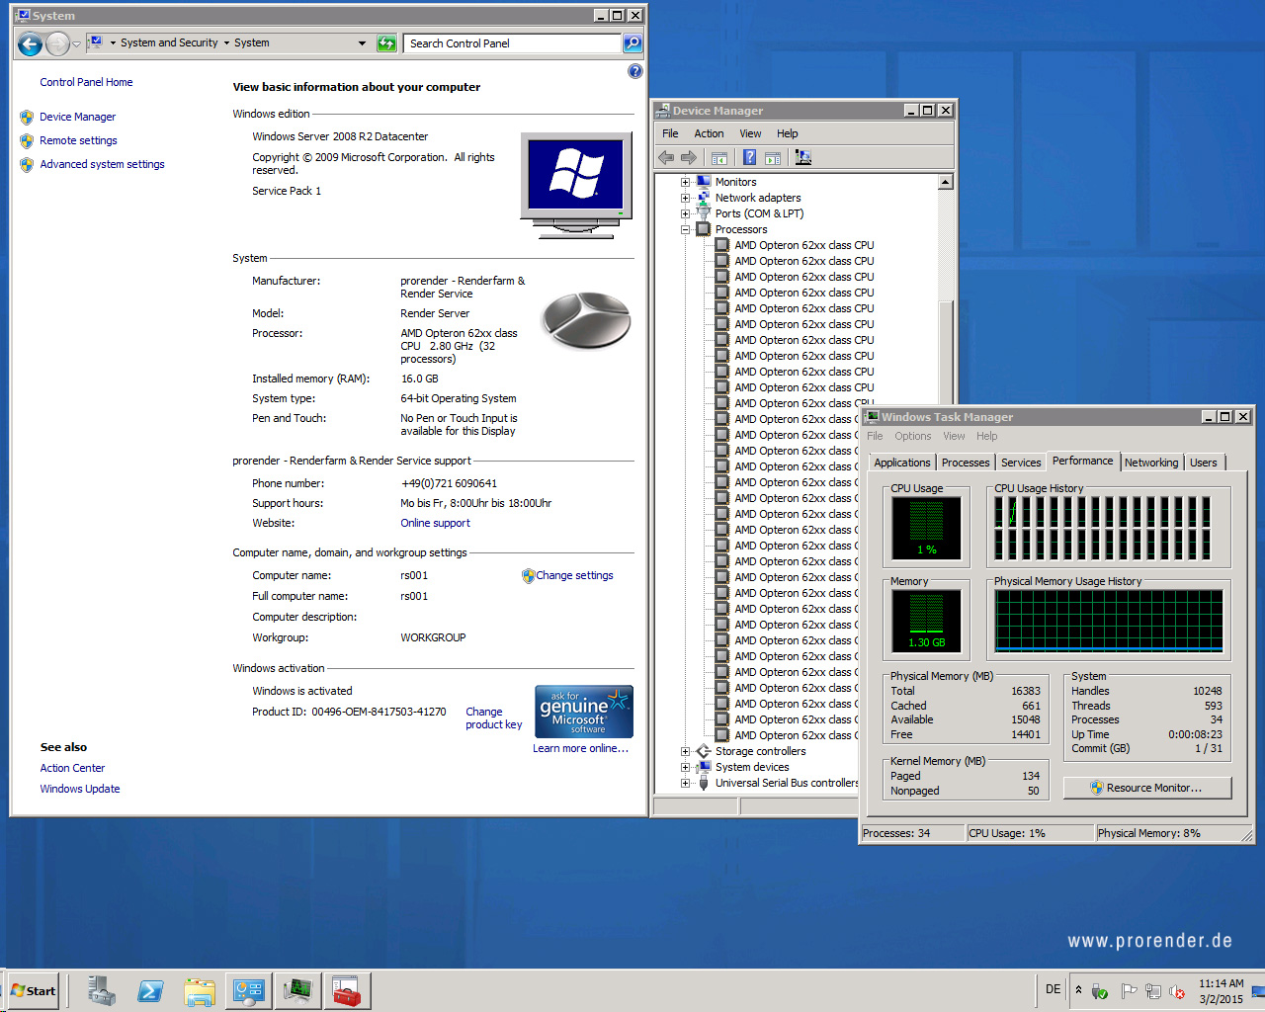Open the File menu in Device Manager
The width and height of the screenshot is (1265, 1012).
670,133
